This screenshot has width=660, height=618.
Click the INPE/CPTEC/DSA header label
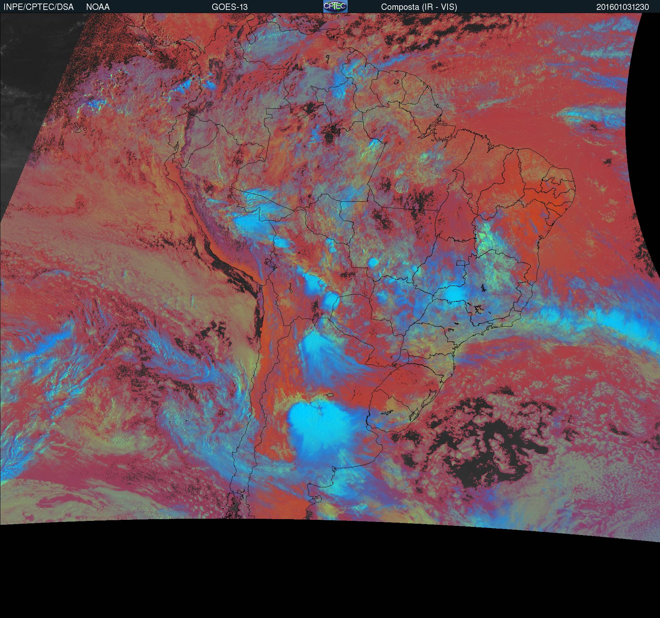tap(38, 7)
